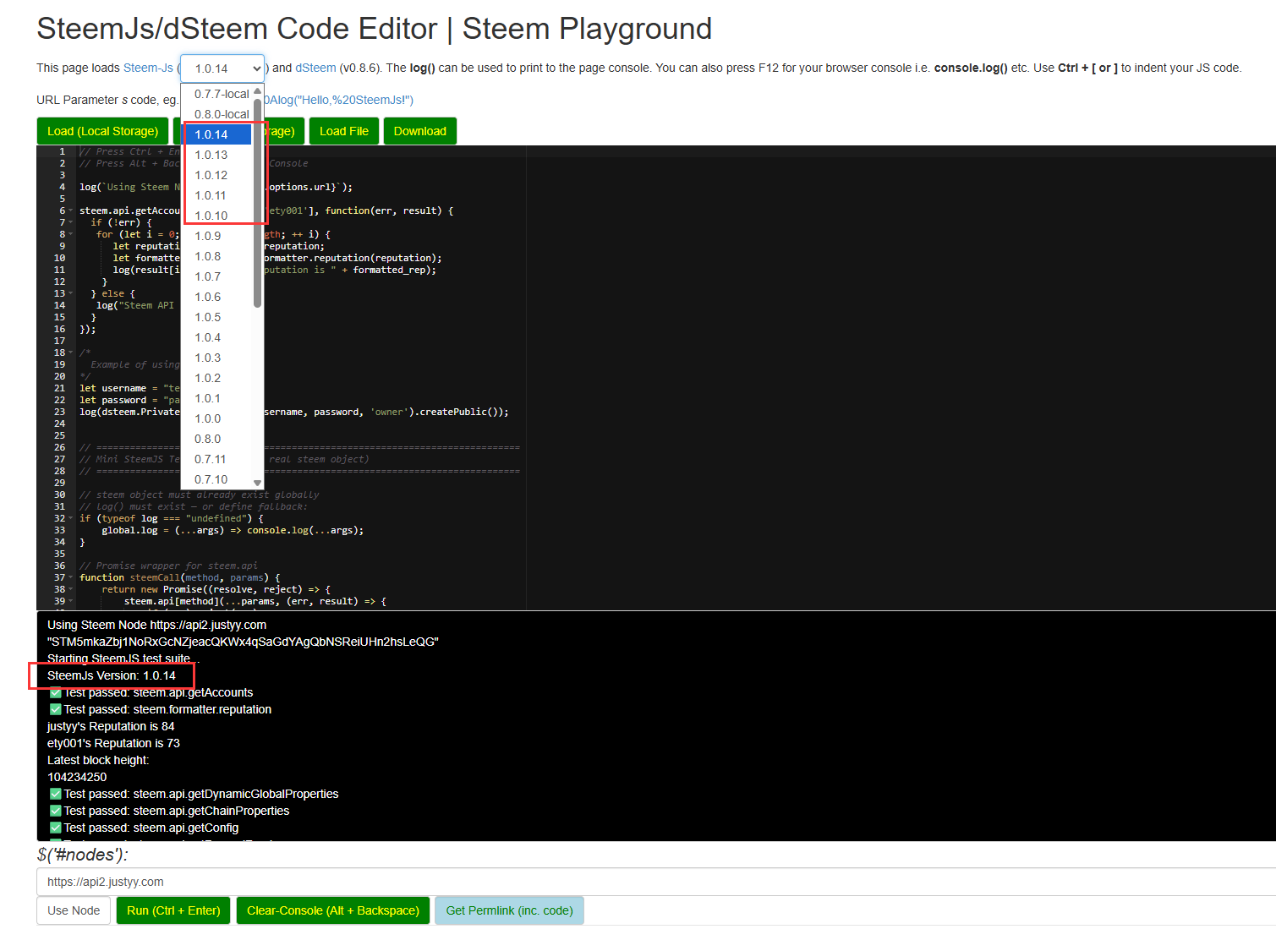Image resolution: width=1276 pixels, height=940 pixels.
Task: Select version 1.0.10 from the version list
Action: coord(217,216)
